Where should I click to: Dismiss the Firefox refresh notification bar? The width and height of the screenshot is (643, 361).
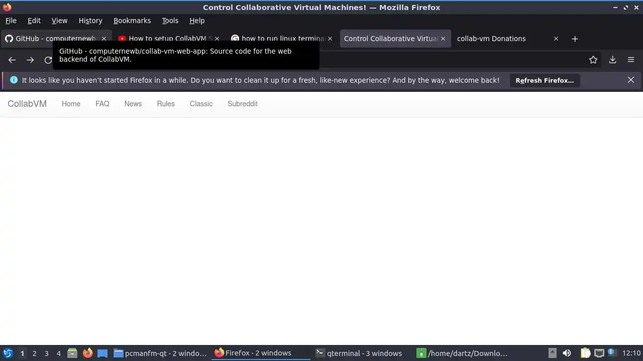(x=631, y=80)
